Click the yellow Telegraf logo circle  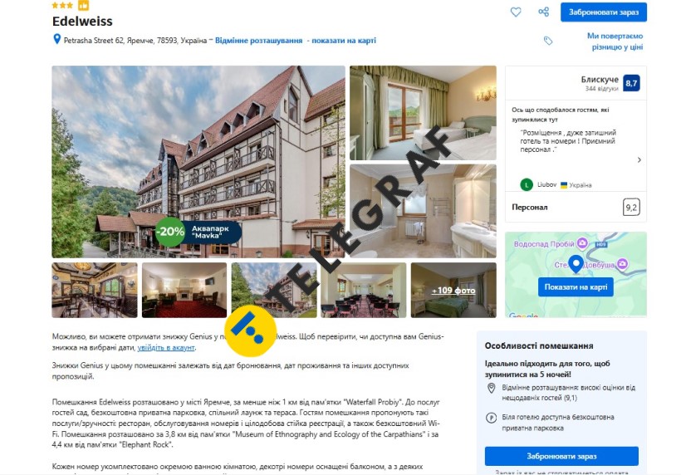(x=250, y=331)
